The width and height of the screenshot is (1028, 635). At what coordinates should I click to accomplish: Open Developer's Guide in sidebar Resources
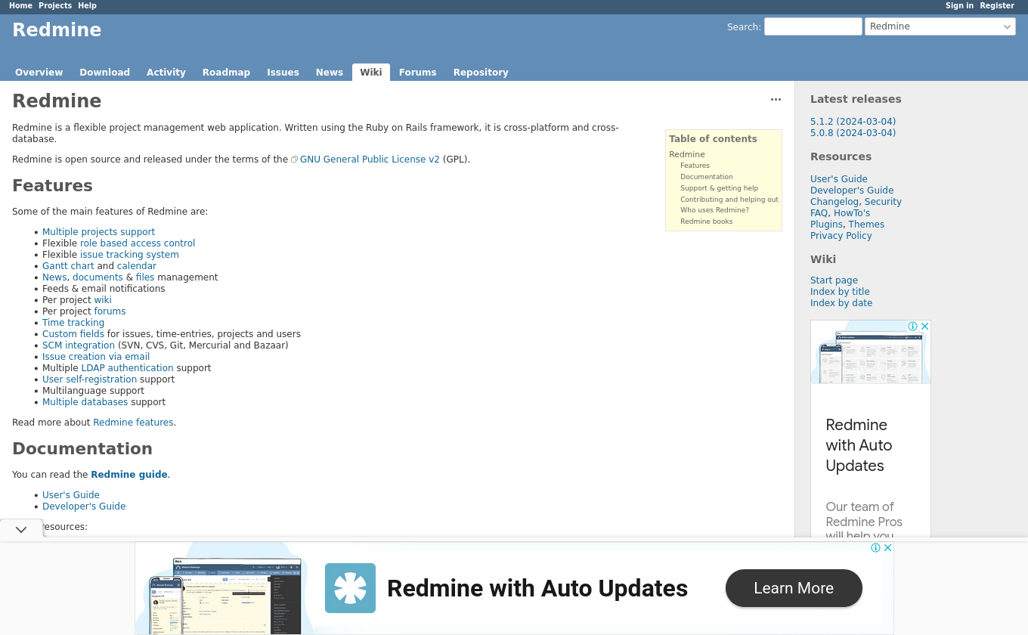click(x=852, y=190)
